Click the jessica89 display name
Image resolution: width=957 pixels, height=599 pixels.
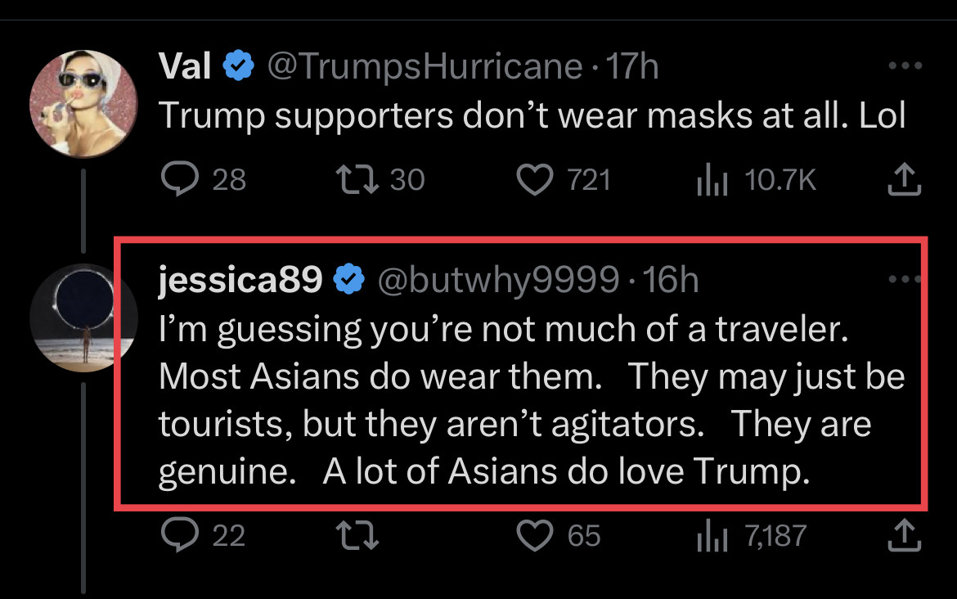[240, 280]
